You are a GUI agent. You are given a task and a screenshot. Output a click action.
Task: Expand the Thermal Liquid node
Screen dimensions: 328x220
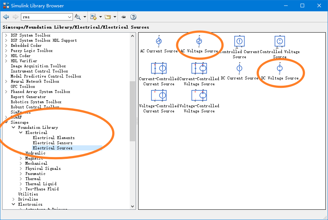[21, 184]
